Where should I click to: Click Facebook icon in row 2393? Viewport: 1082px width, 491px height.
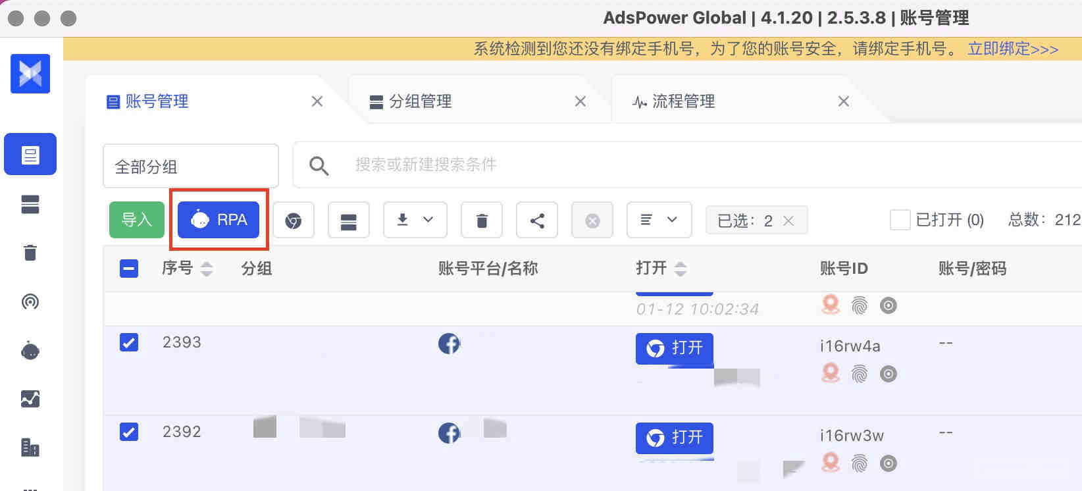coord(449,344)
